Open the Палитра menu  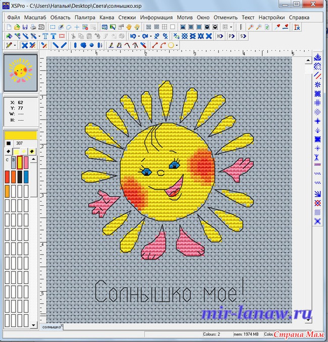pyautogui.click(x=84, y=17)
